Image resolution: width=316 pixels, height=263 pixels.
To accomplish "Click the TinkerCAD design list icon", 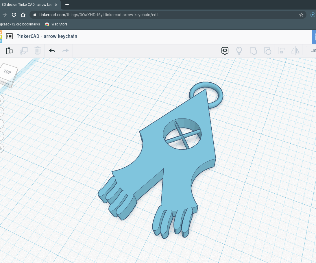I will tap(10, 36).
